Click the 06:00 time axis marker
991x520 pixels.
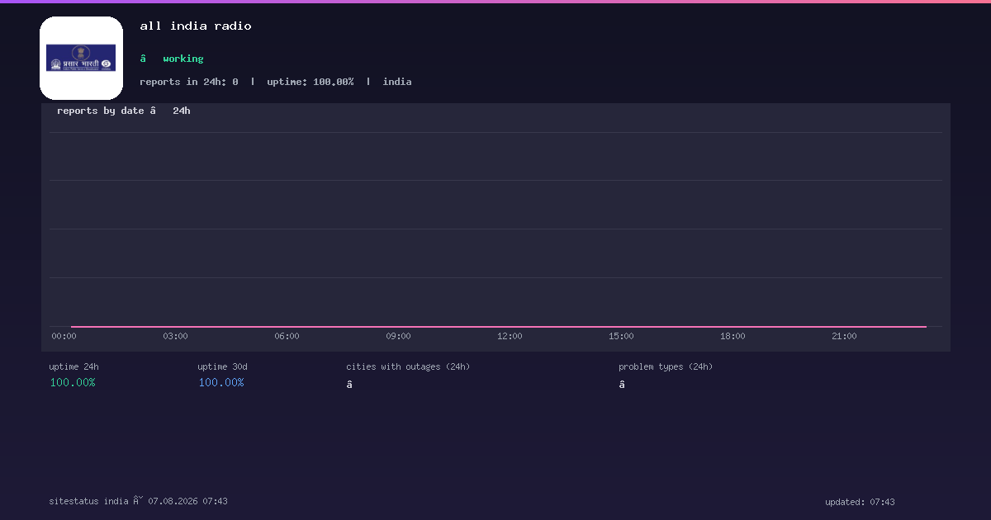(x=287, y=336)
